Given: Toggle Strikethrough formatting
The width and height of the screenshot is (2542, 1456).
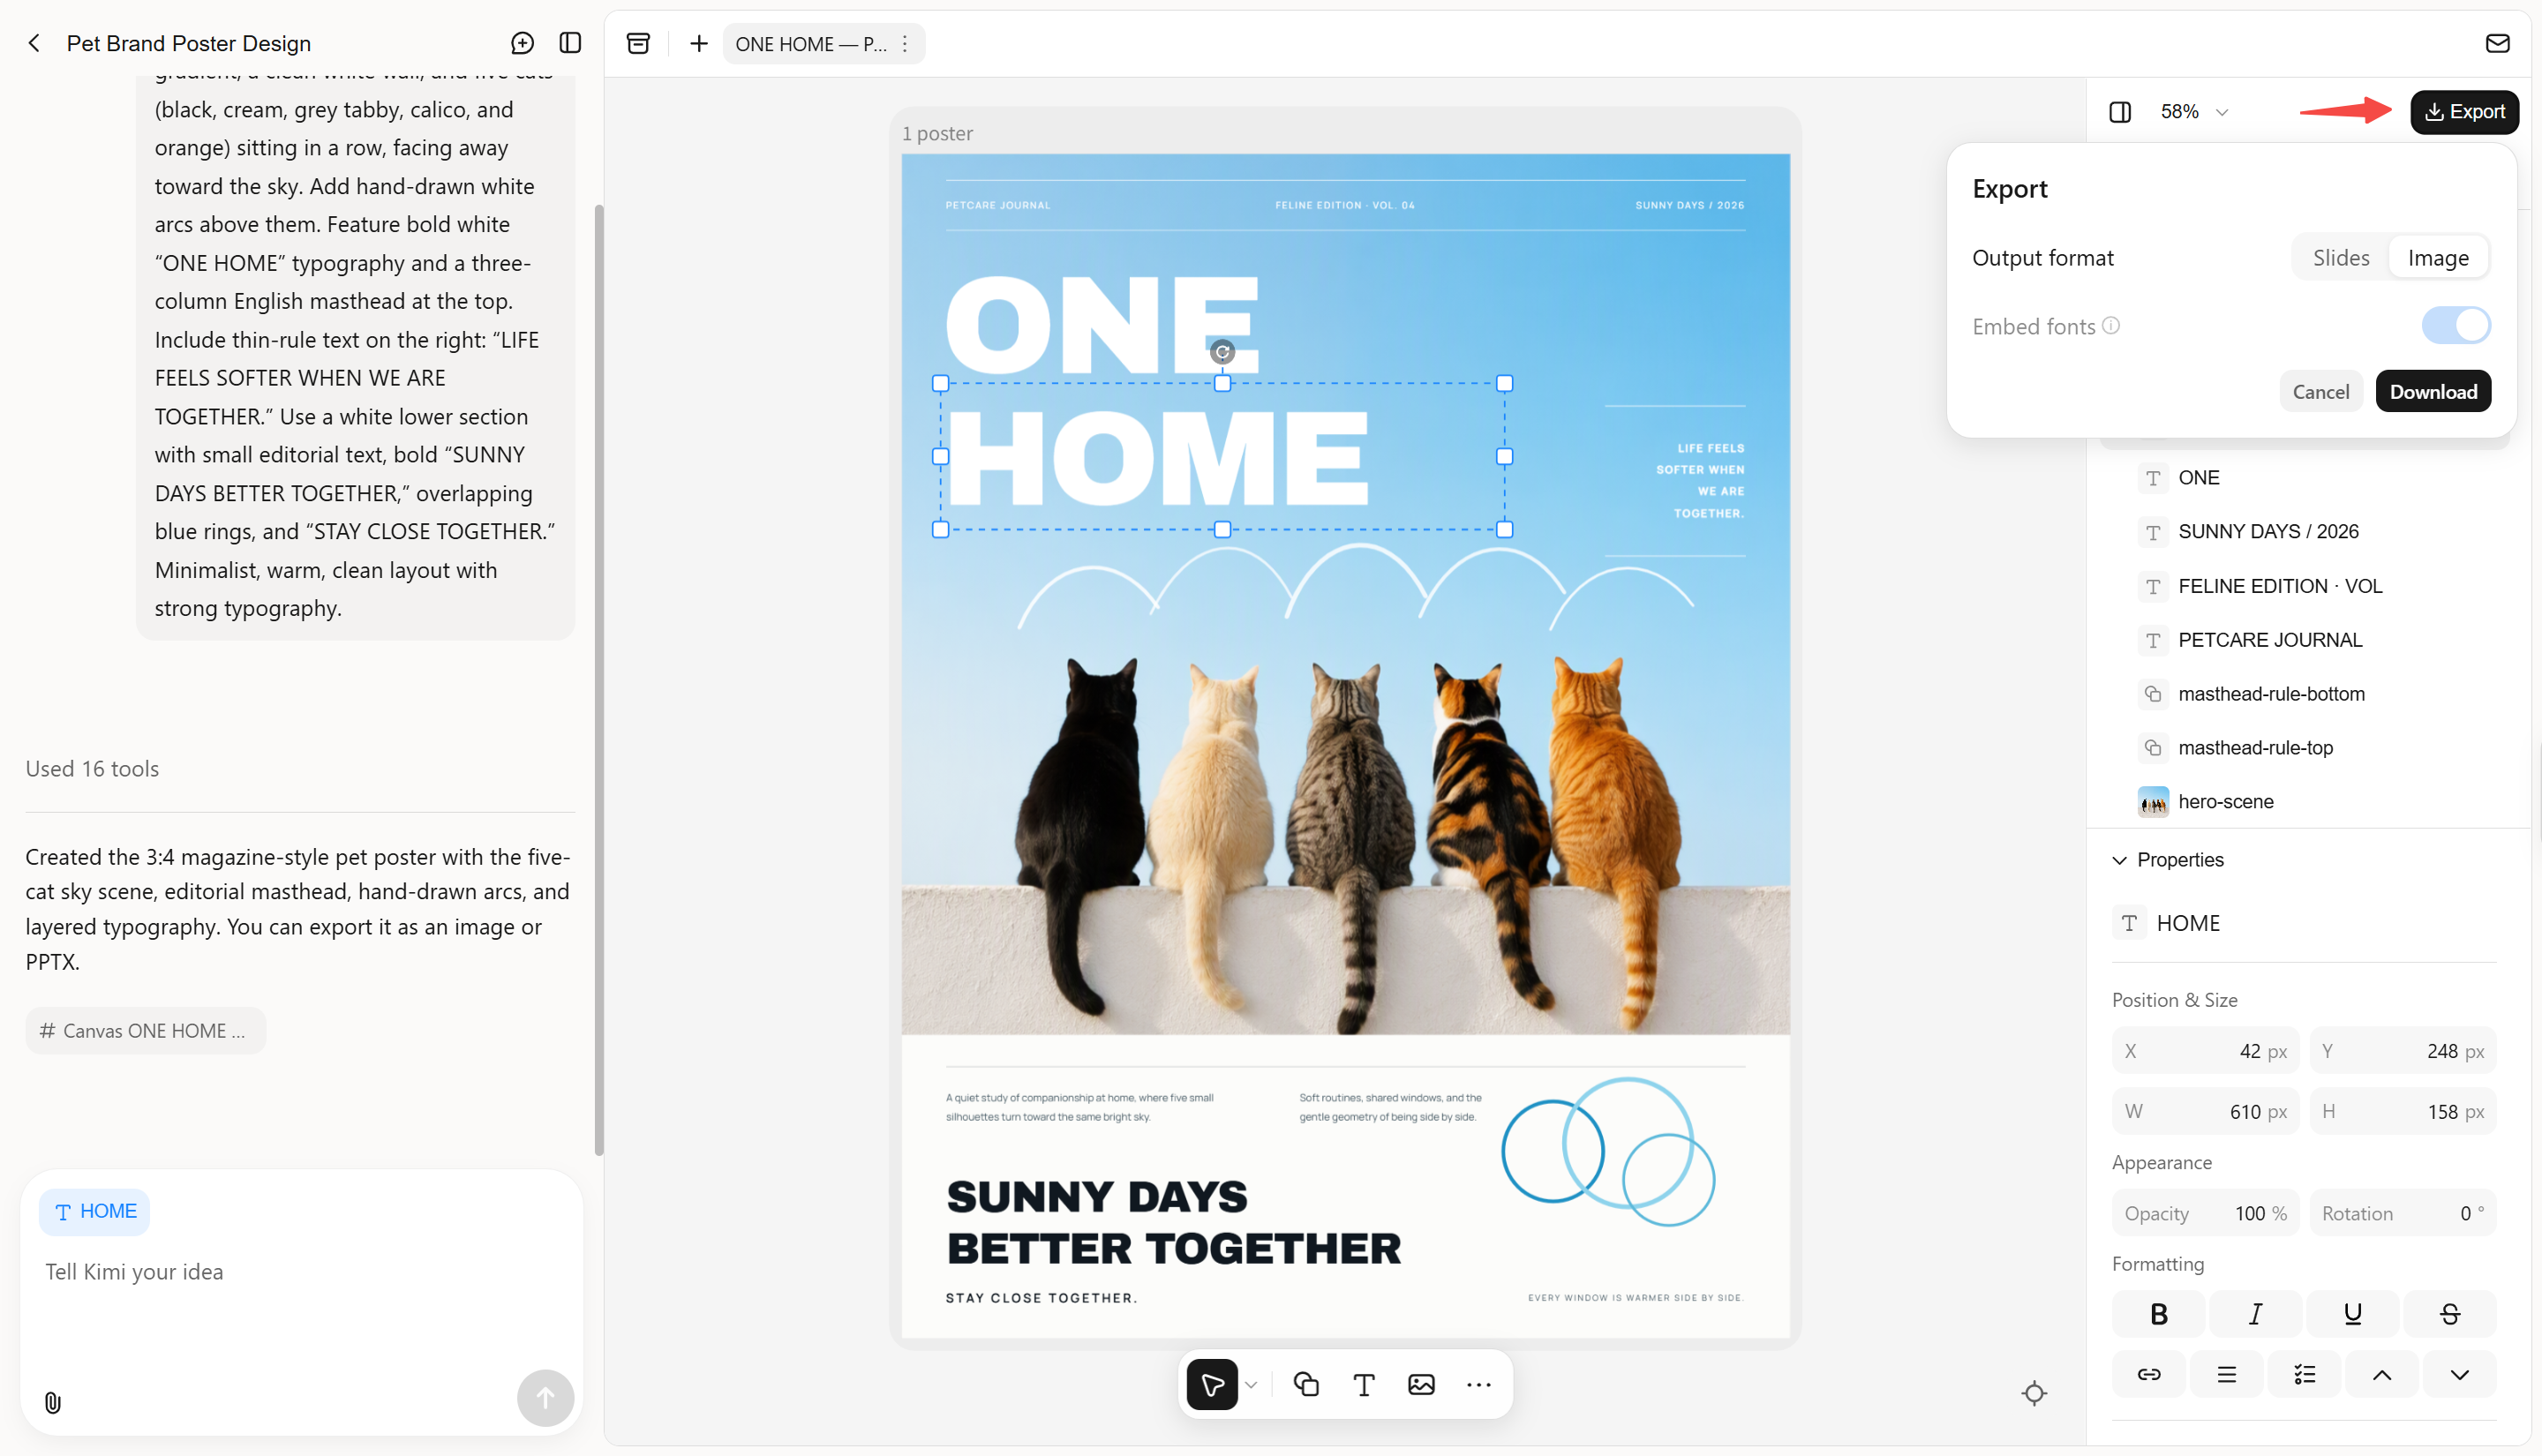Looking at the screenshot, I should 2449,1314.
